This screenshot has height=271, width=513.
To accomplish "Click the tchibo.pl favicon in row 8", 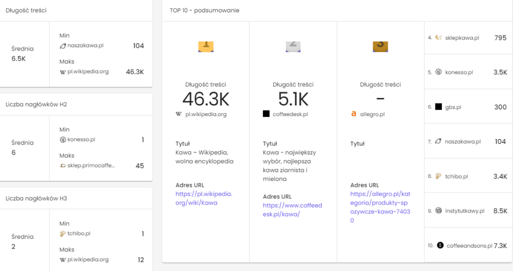I will (x=438, y=176).
